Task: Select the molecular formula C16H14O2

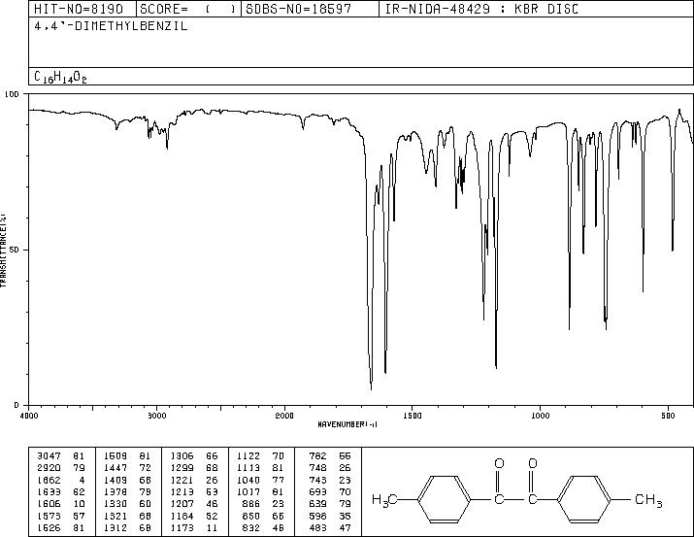Action: [60, 77]
